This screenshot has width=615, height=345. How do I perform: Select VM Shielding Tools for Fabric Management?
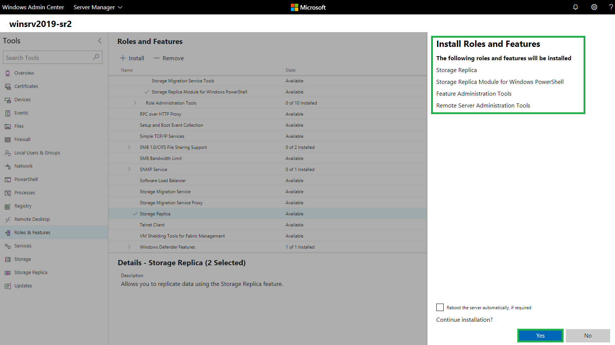coord(268,236)
